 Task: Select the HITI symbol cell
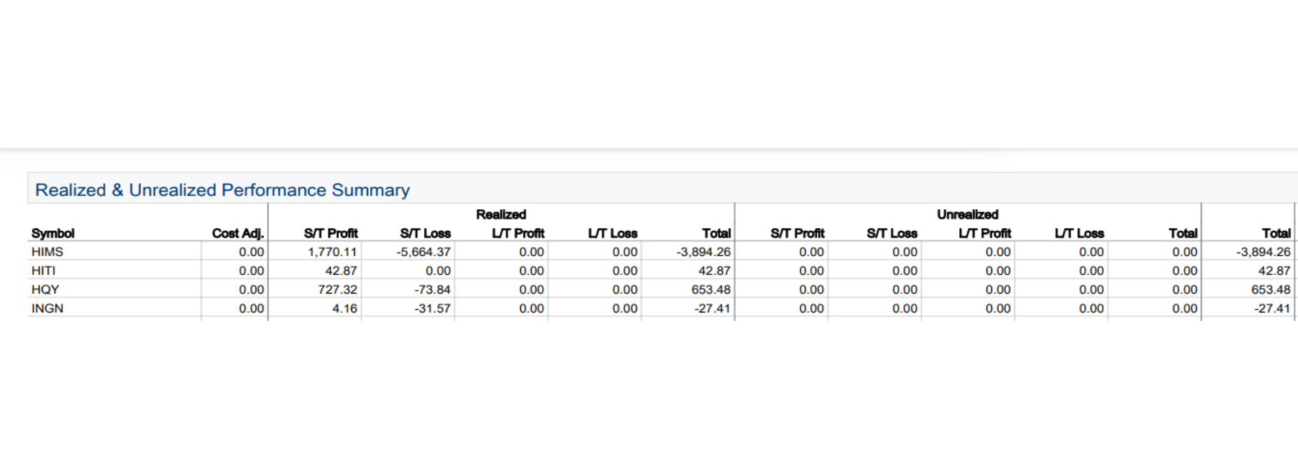(x=43, y=271)
